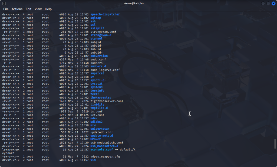The height and width of the screenshot is (167, 277).
Task: Close the terminal window
Action: [273, 3]
